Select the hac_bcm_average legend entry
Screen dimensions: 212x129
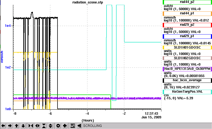[x=187, y=80]
